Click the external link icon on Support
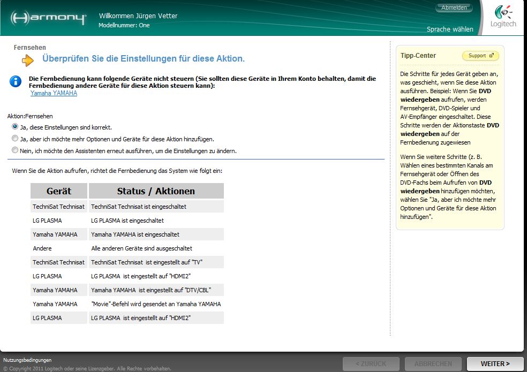Viewport: 527px width, 372px height. 492,56
